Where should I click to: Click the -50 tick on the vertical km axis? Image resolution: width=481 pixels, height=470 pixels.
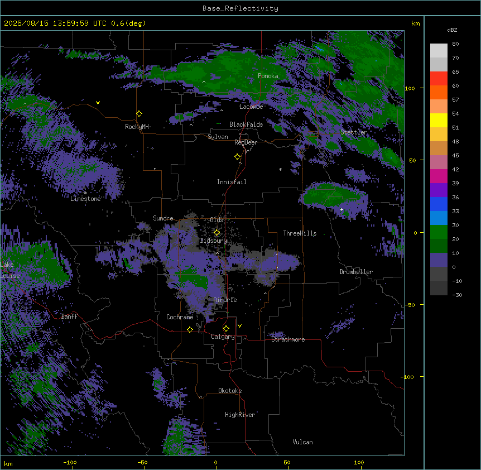point(410,305)
